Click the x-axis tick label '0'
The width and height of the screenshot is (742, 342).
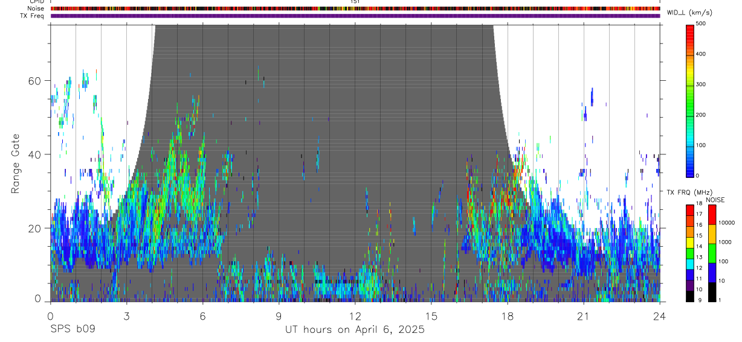pos(50,316)
